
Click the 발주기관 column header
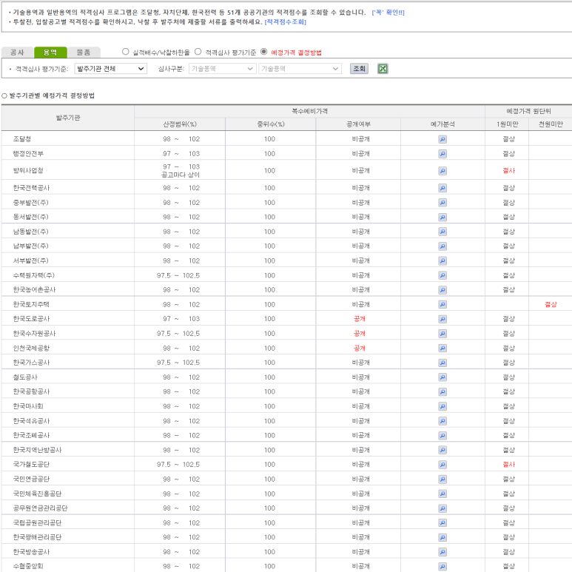point(68,118)
